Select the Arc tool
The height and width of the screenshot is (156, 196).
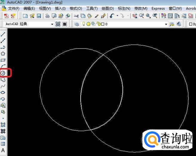coord(3,66)
